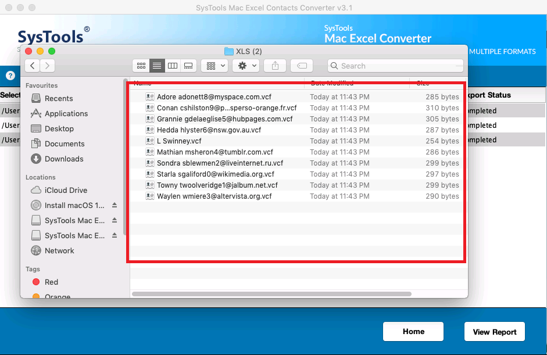Open the group-by arrangement dropdown
This screenshot has height=355, width=547.
pos(214,66)
